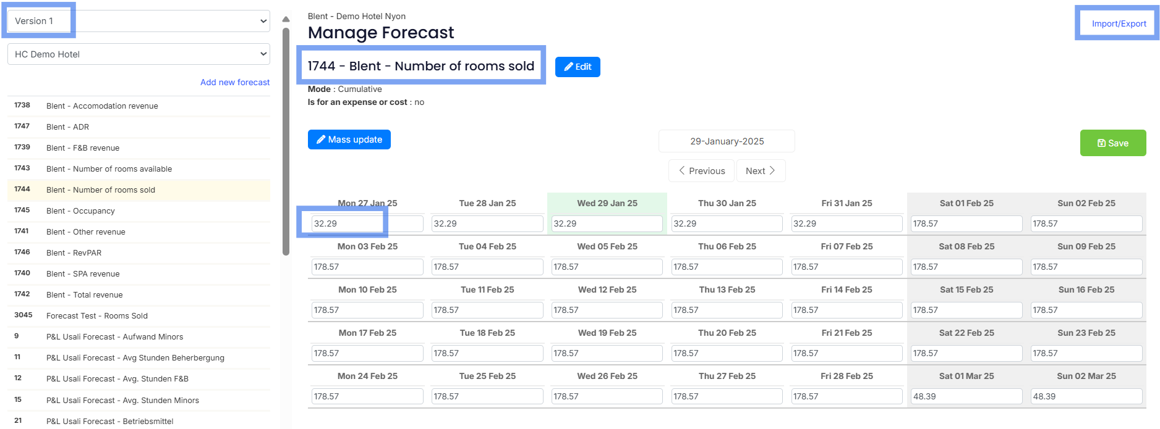Open Mass update with pencil icon
The height and width of the screenshot is (429, 1160).
click(349, 140)
